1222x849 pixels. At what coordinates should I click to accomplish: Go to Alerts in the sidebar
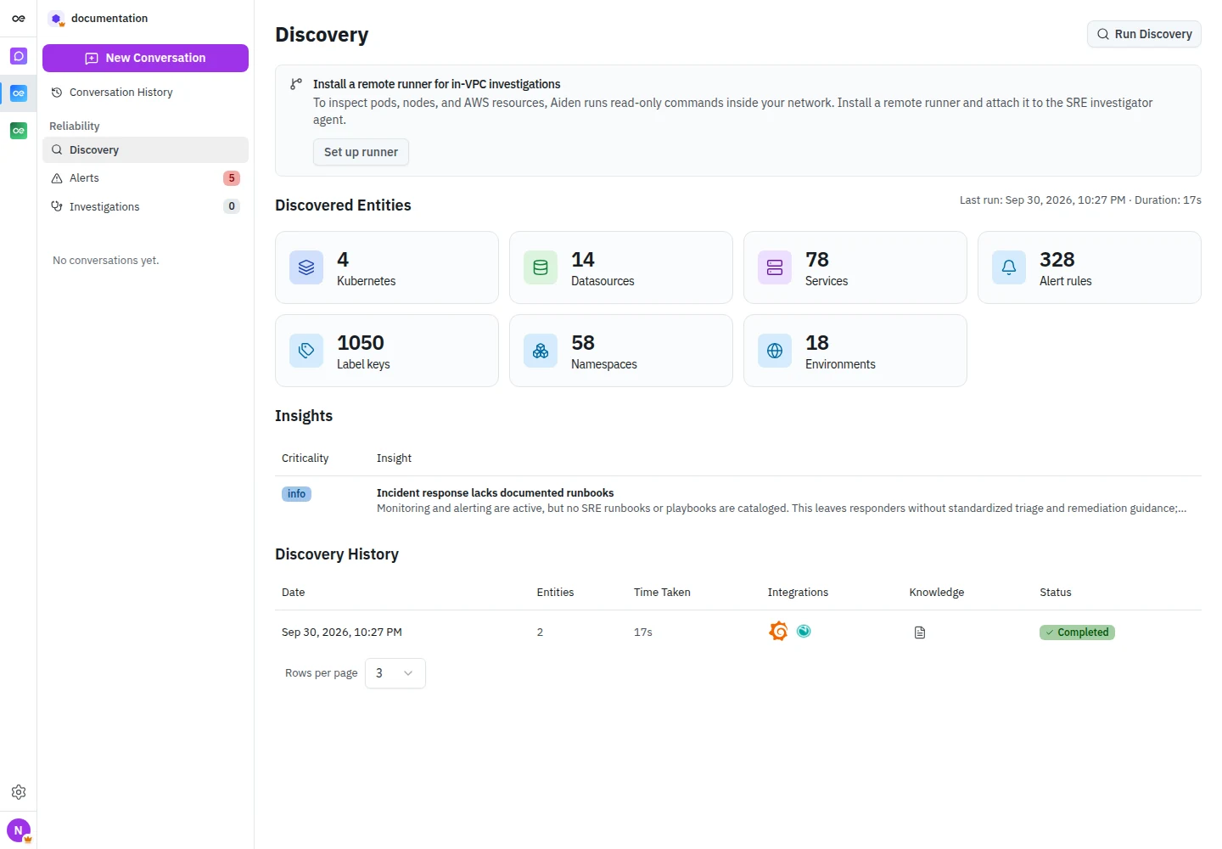(145, 178)
